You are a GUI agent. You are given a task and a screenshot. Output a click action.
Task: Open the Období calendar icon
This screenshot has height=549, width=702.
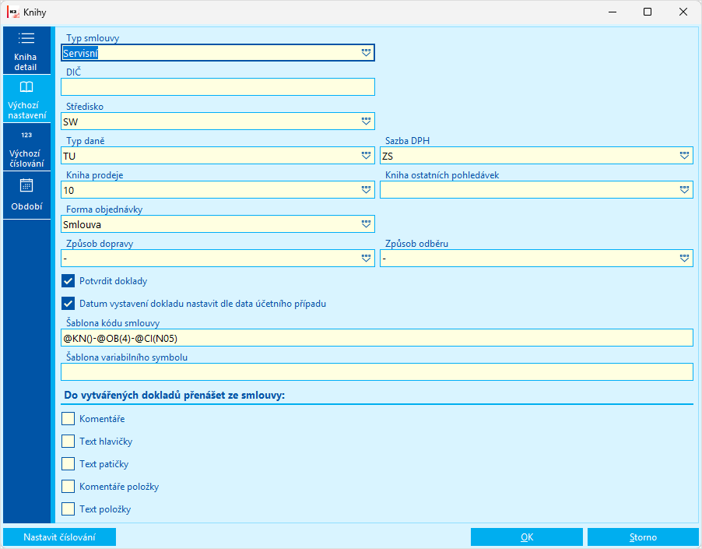[26, 185]
